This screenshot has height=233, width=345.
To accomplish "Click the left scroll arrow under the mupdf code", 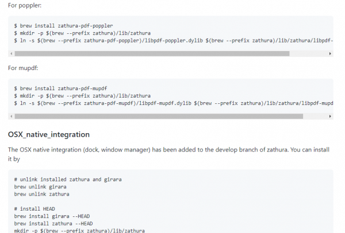I will coord(10,116).
